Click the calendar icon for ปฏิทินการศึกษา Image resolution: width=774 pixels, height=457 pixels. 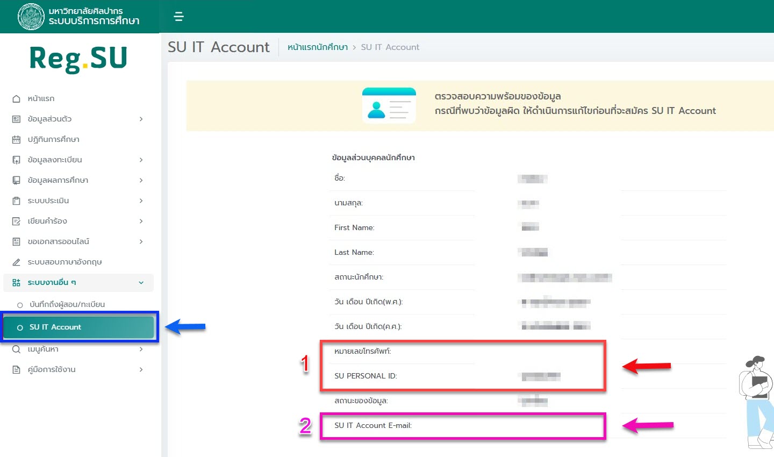(x=16, y=140)
